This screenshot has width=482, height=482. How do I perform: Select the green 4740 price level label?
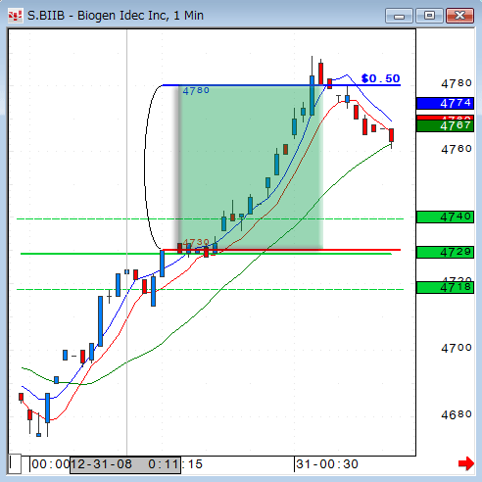(445, 217)
